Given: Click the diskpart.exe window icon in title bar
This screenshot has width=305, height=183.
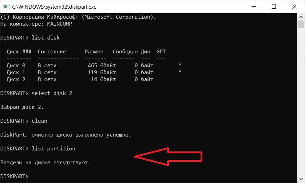Looking at the screenshot, I should (6, 6).
